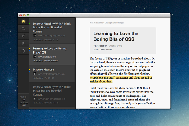This screenshot has width=189, height=126.
Task: Click the Keywords 13982 counter
Action: coord(23,104)
